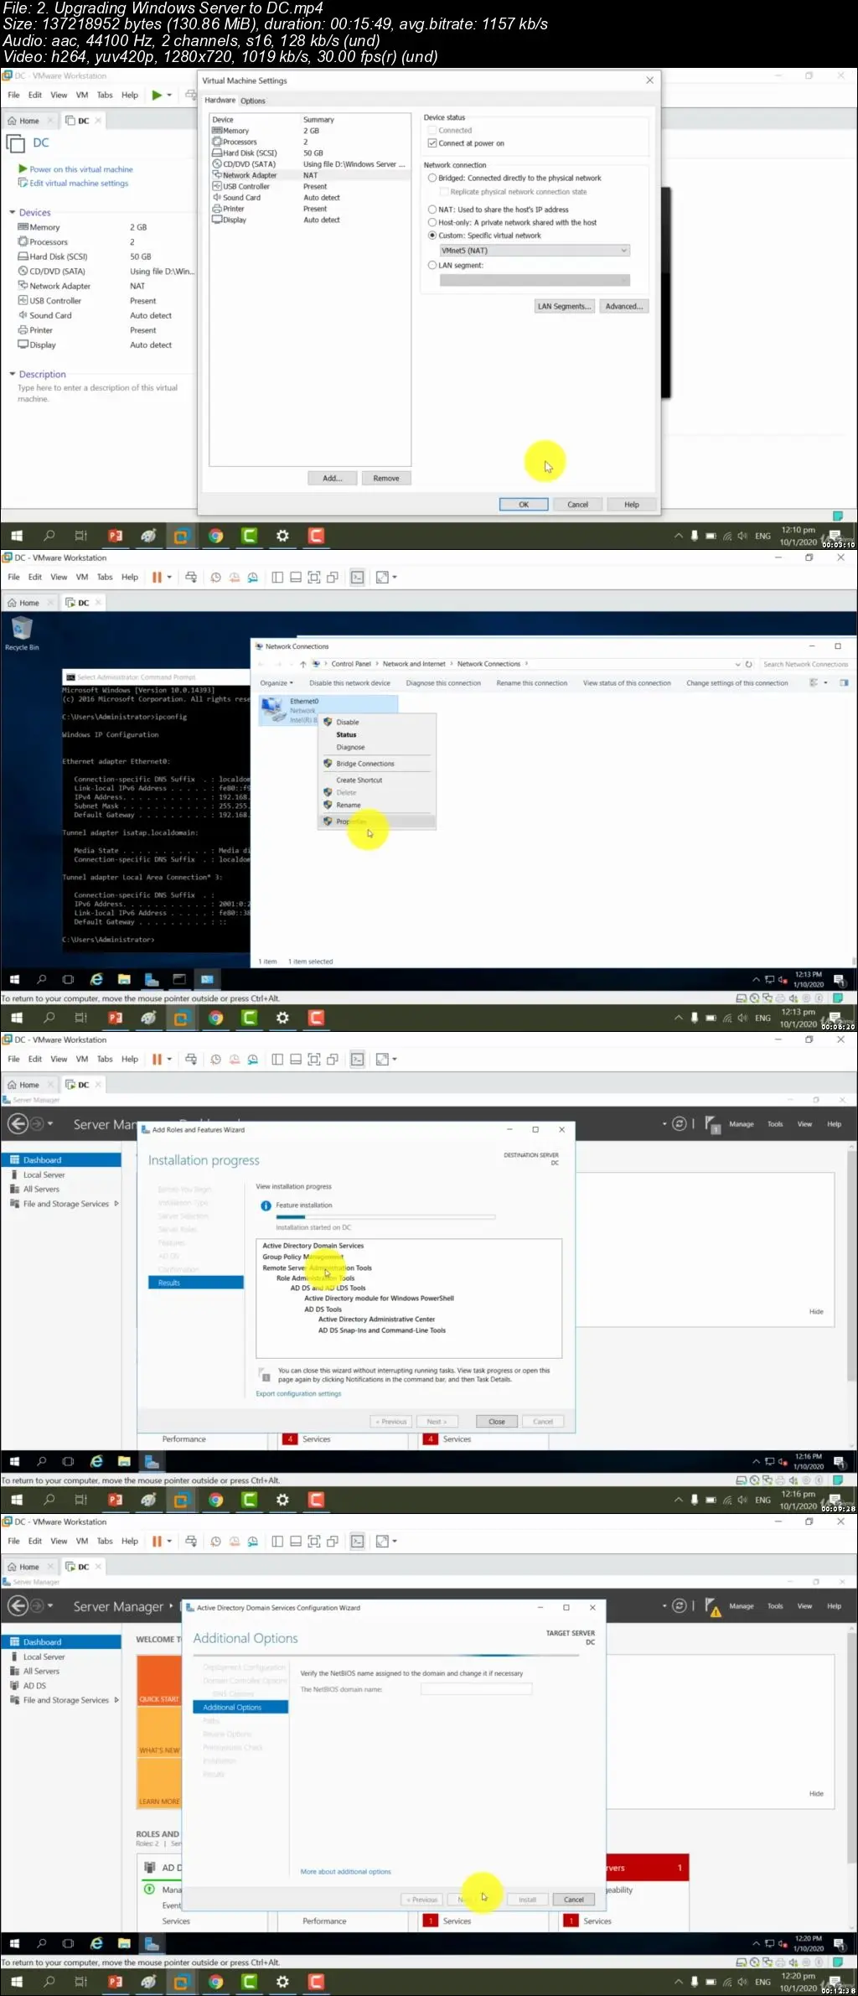
Task: Click console view icon in toolbar above Add Roles wizard
Action: click(x=358, y=1060)
